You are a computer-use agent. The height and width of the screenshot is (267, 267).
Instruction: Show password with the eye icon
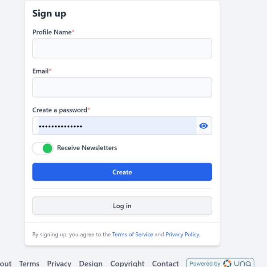203,126
